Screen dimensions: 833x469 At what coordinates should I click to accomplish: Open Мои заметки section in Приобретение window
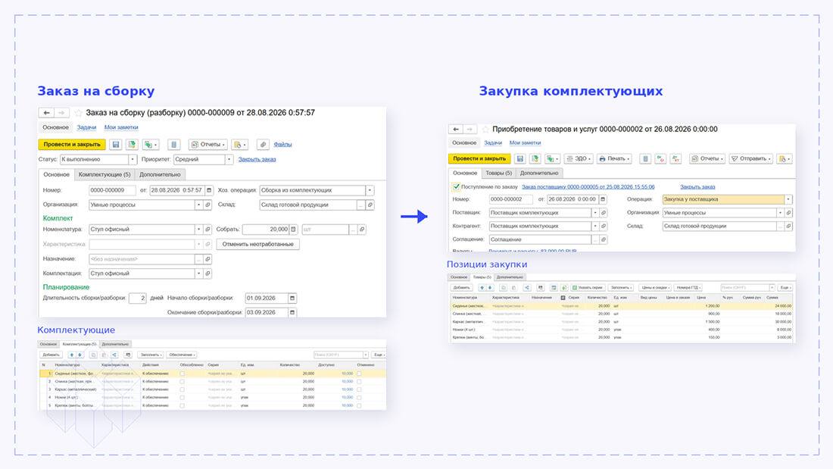525,142
